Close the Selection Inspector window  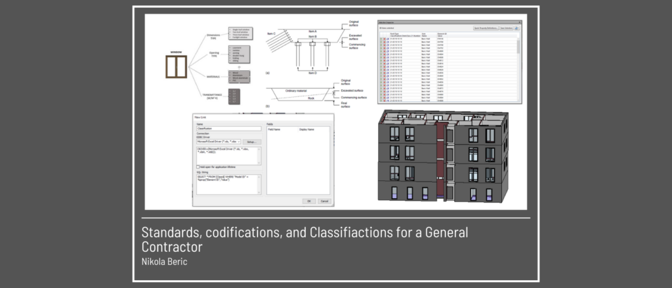pyautogui.click(x=518, y=23)
